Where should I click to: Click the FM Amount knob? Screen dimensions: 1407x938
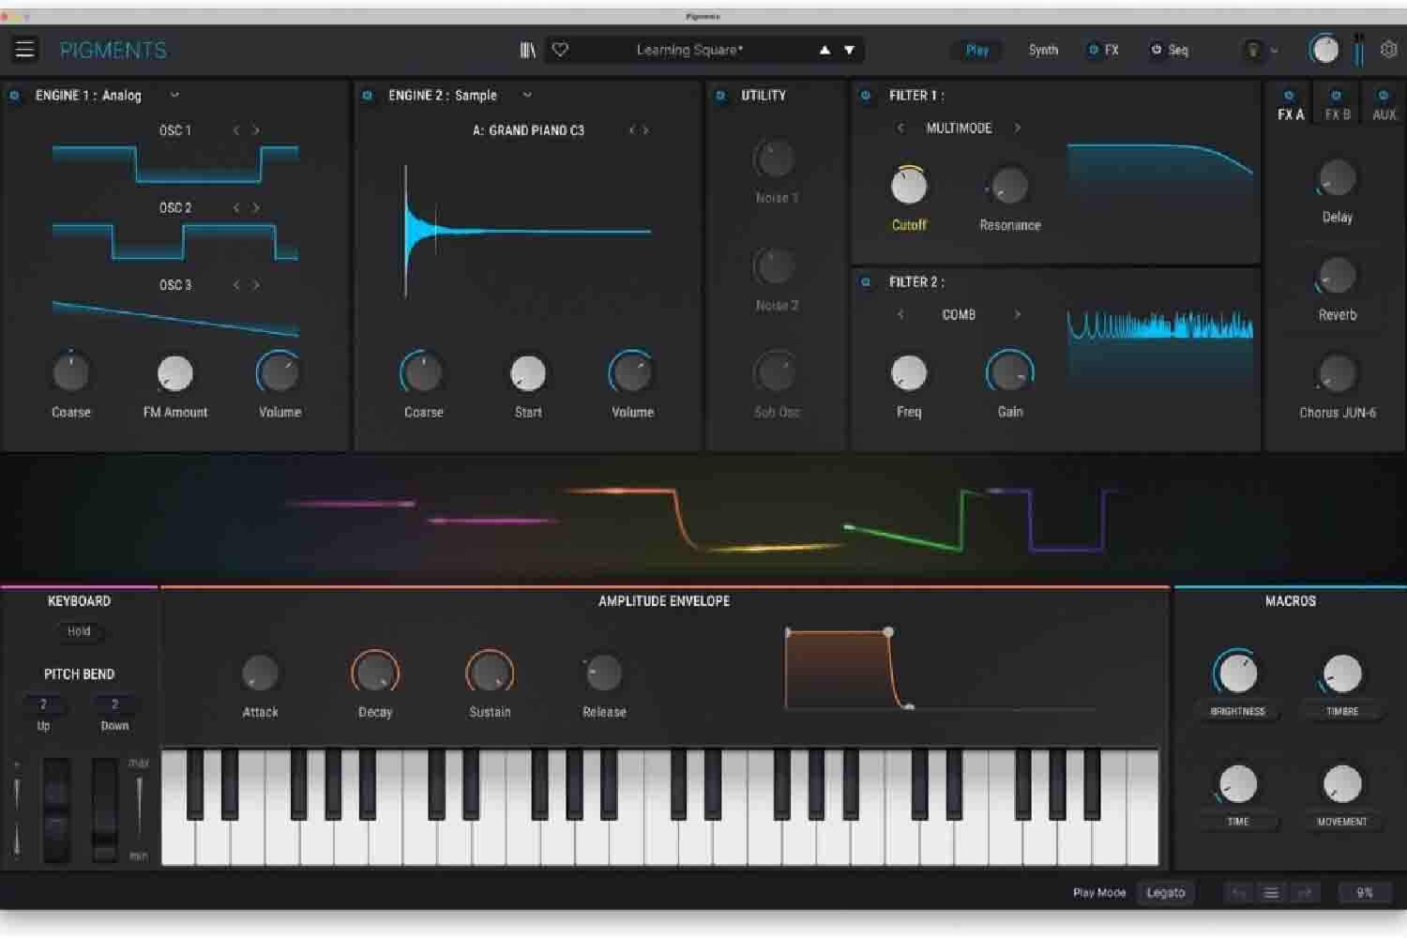[174, 373]
